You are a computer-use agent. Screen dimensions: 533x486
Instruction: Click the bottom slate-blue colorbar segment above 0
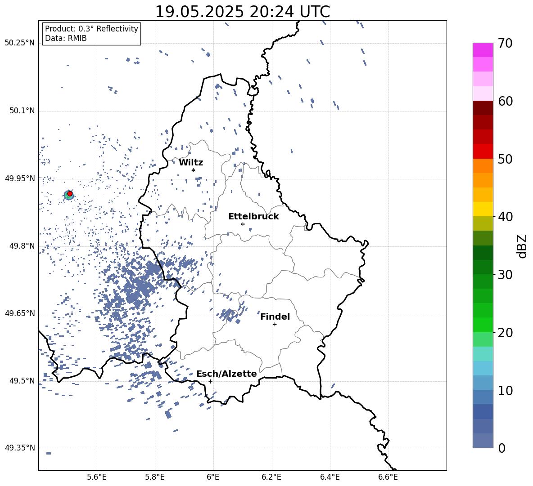[483, 441]
